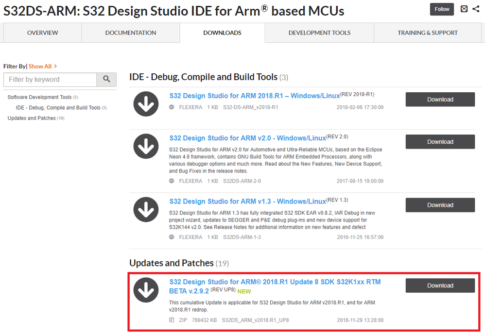
Task: Go to Training & Support tab
Action: click(428, 33)
